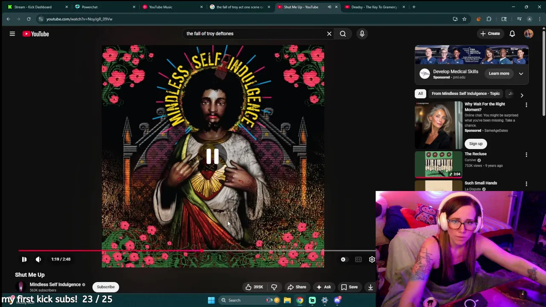Reload the page with the refresh icon
The height and width of the screenshot is (307, 546).
click(29, 19)
